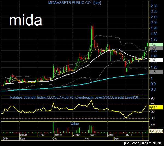This screenshot has height=146, width=164.
Task: Select the 01/09 date marker
Action: 23,135
